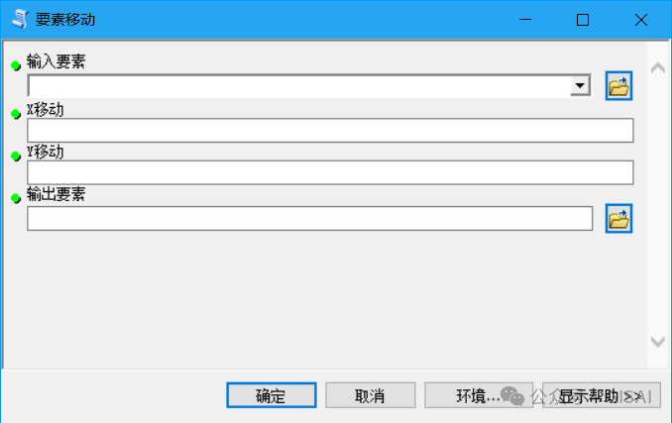Click the script icon in title bar
Viewport: 672px width, 423px height.
[x=20, y=19]
